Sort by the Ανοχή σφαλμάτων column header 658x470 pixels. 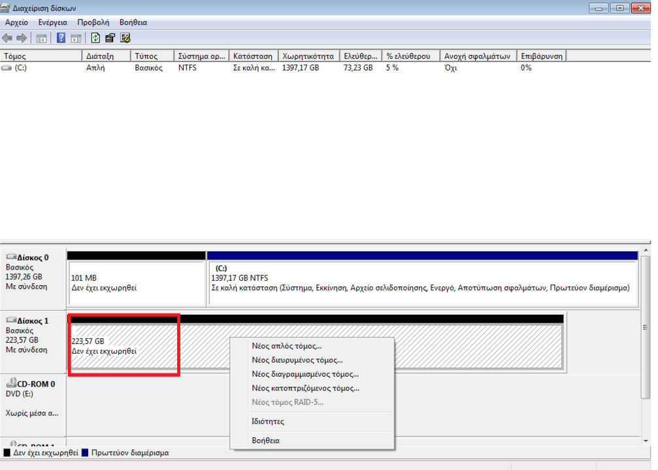pos(478,56)
